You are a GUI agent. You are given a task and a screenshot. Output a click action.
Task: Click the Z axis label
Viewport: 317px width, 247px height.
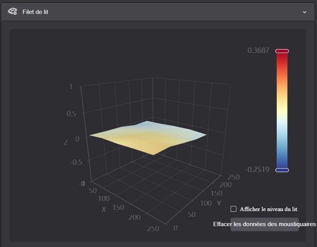(66, 143)
